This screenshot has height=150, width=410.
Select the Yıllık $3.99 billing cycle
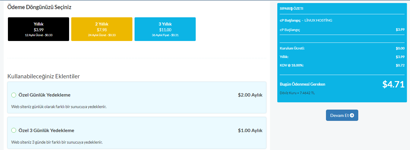[38, 29]
